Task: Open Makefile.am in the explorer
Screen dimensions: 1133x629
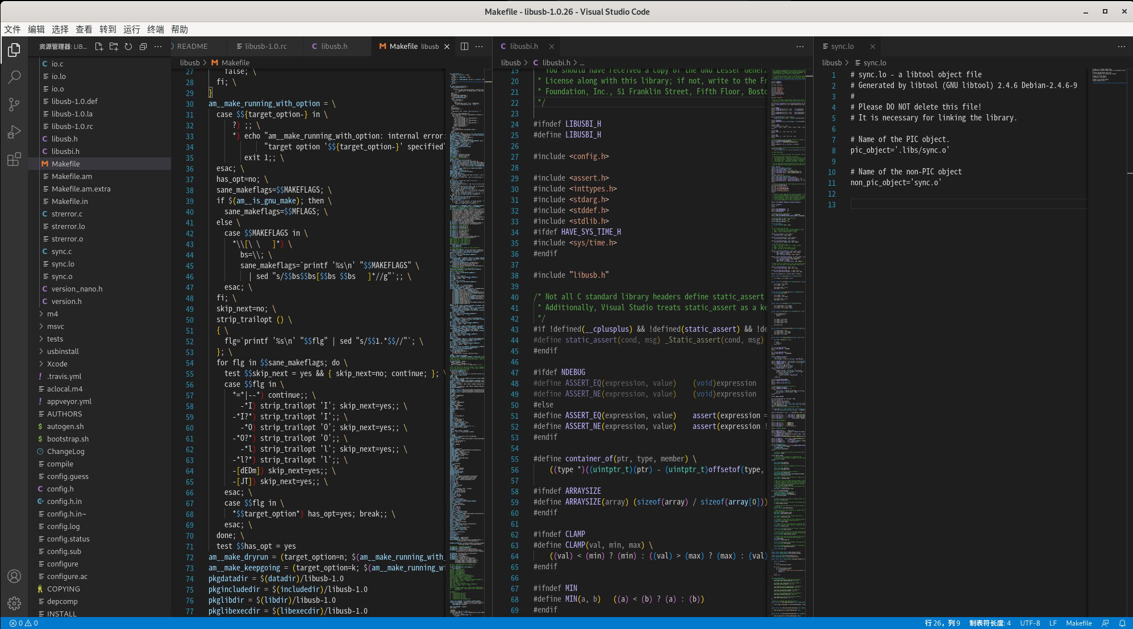Action: [x=99, y=177]
